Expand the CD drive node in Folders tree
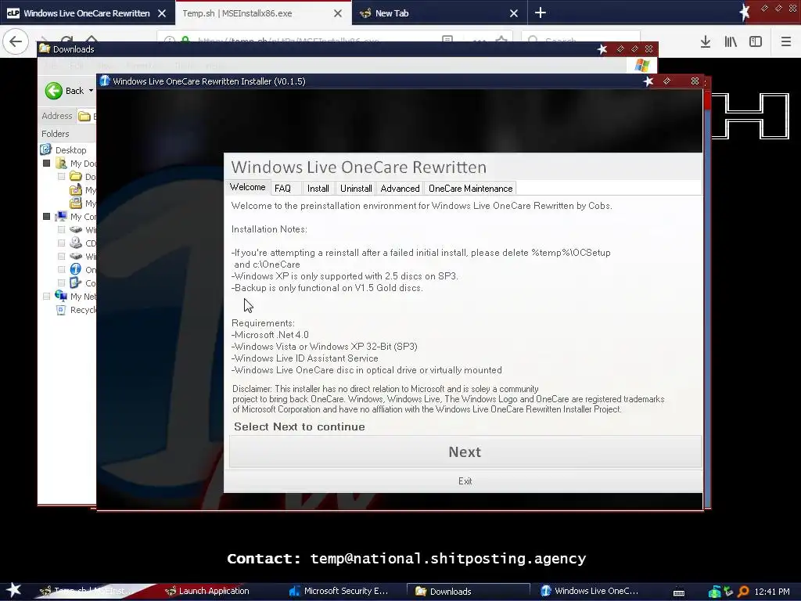Image resolution: width=801 pixels, height=601 pixels. pyautogui.click(x=61, y=243)
